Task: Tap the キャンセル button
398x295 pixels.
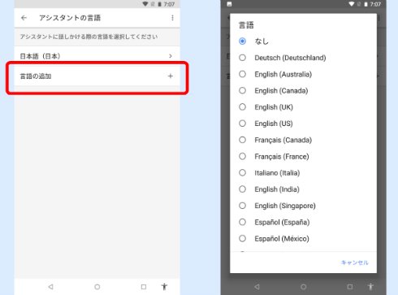Action: click(x=354, y=262)
